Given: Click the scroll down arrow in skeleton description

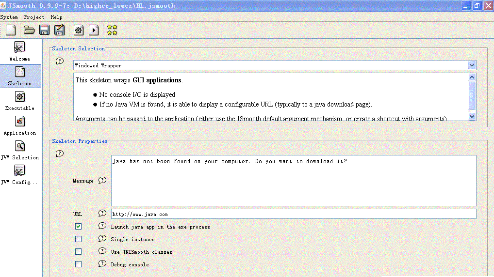Looking at the screenshot, I should tap(472, 116).
